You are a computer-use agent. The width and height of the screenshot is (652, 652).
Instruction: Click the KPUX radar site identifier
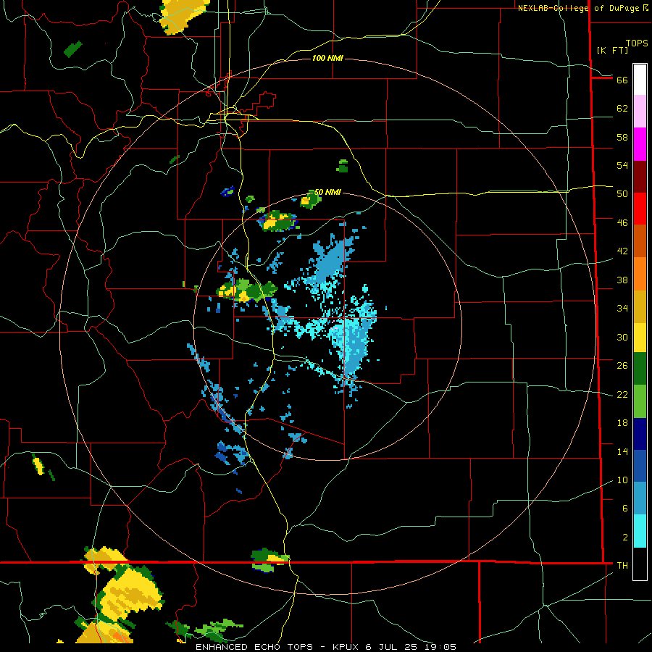pyautogui.click(x=347, y=647)
